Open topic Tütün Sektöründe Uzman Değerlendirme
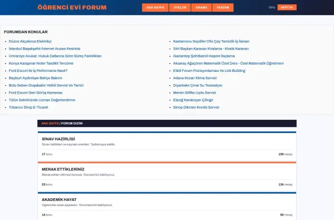The image size is (334, 220). click(x=42, y=100)
